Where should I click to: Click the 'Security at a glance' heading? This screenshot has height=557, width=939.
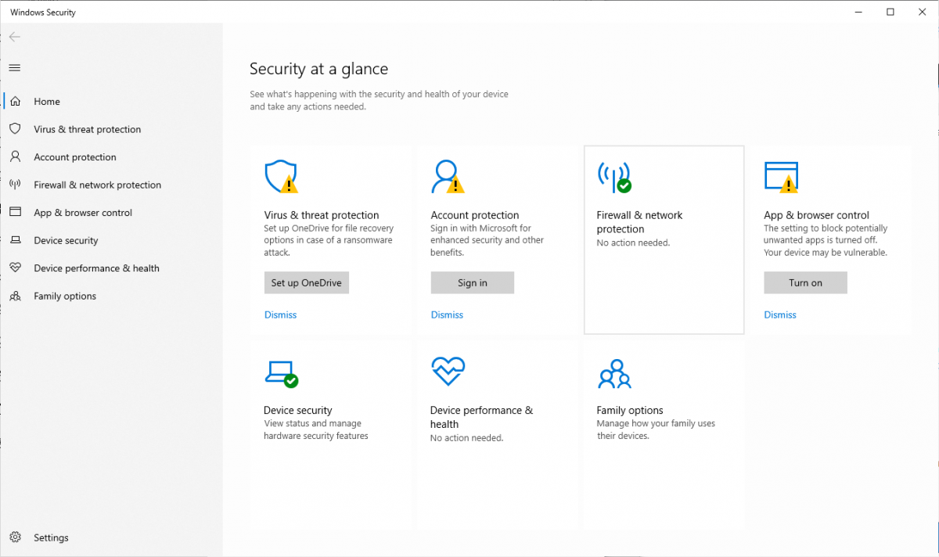pos(318,69)
